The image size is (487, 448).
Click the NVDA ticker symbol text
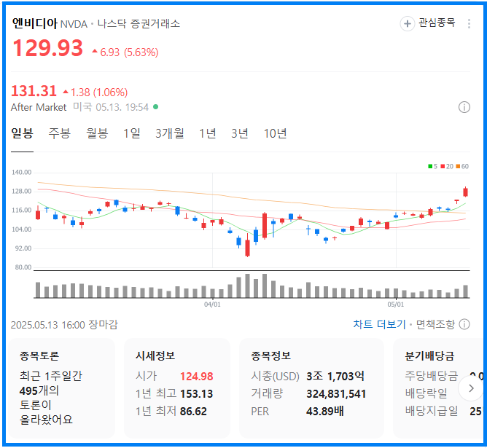74,24
